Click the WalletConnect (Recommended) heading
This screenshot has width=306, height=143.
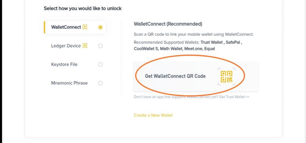(168, 24)
